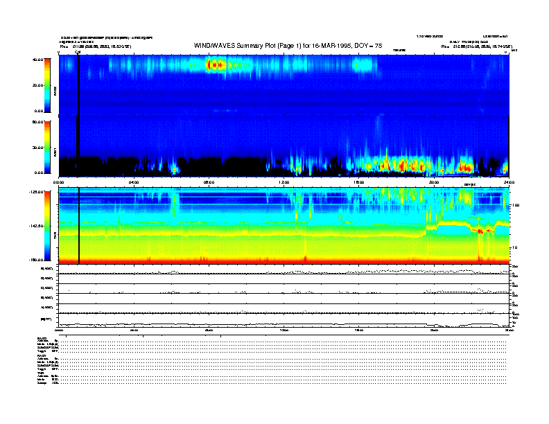The width and height of the screenshot is (549, 424).
Task: Click the first line-plot panel's left axis label
Action: (x=46, y=269)
